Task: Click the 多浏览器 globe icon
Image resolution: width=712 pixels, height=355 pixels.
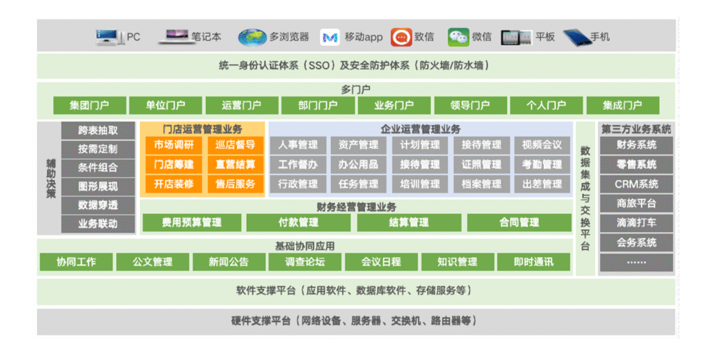Action: [x=251, y=36]
